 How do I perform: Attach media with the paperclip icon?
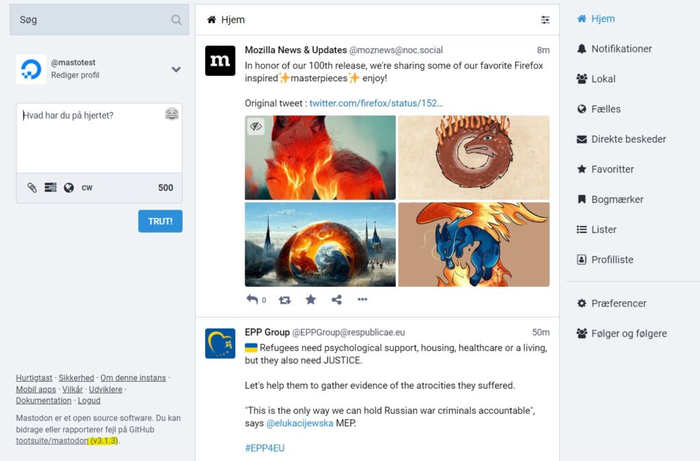point(32,188)
